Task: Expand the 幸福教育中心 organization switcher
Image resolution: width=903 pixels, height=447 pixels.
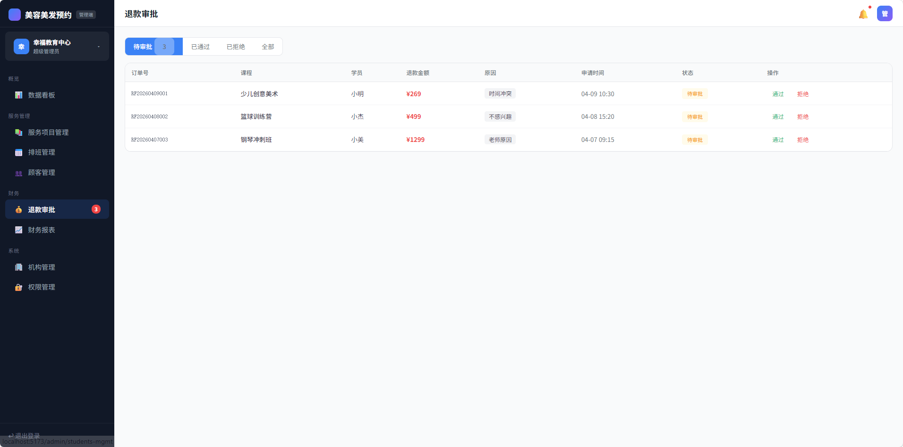Action: [x=57, y=46]
